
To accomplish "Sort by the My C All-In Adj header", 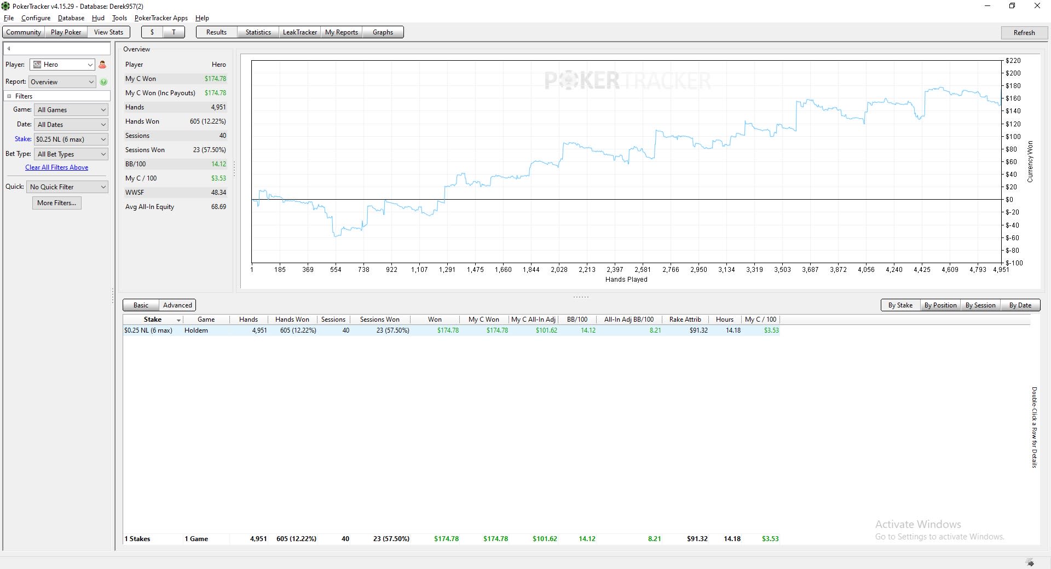I will [534, 320].
